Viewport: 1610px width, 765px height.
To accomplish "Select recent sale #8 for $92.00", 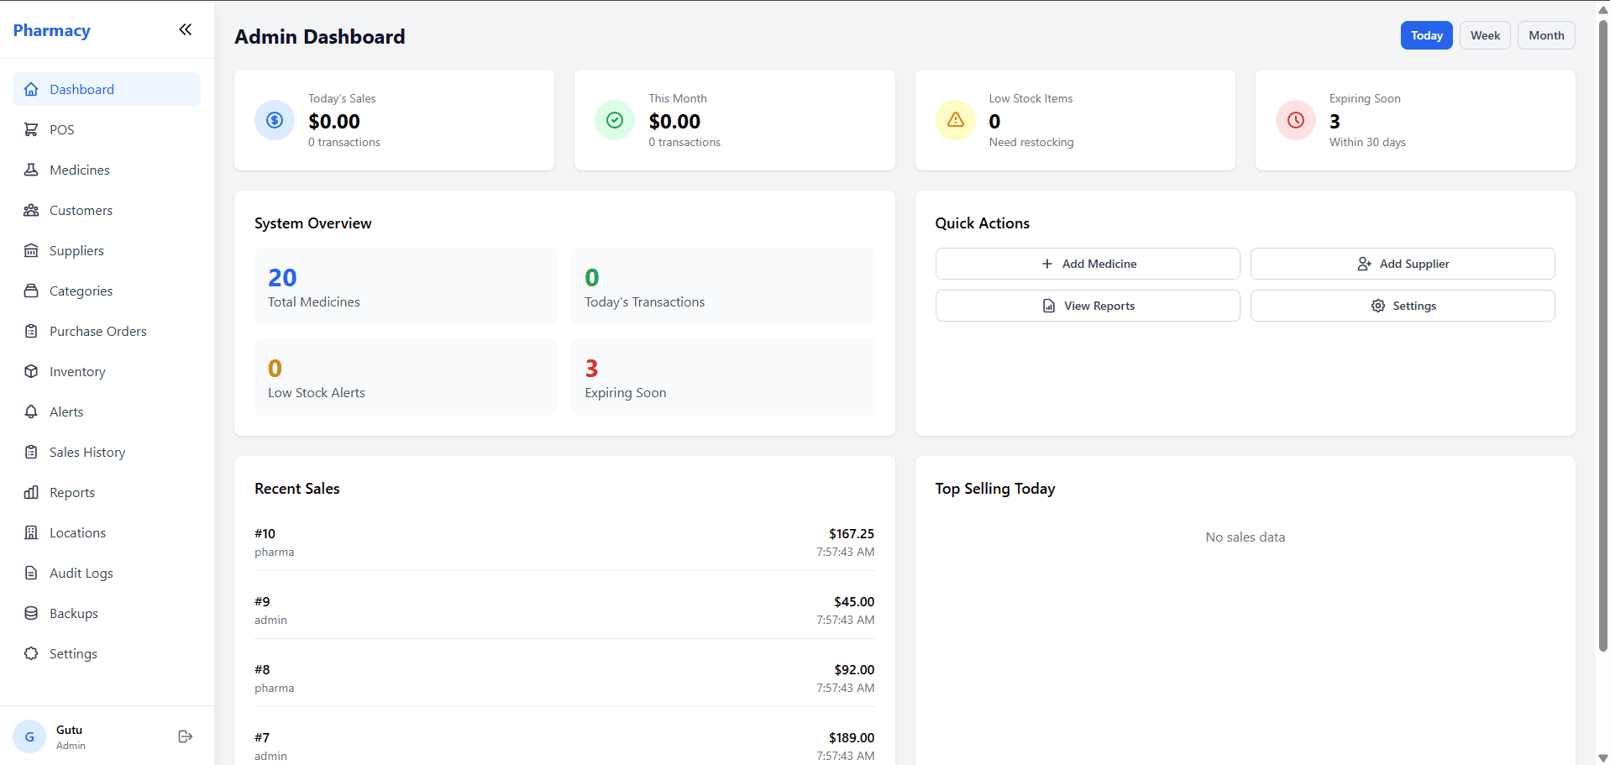I will tap(564, 679).
